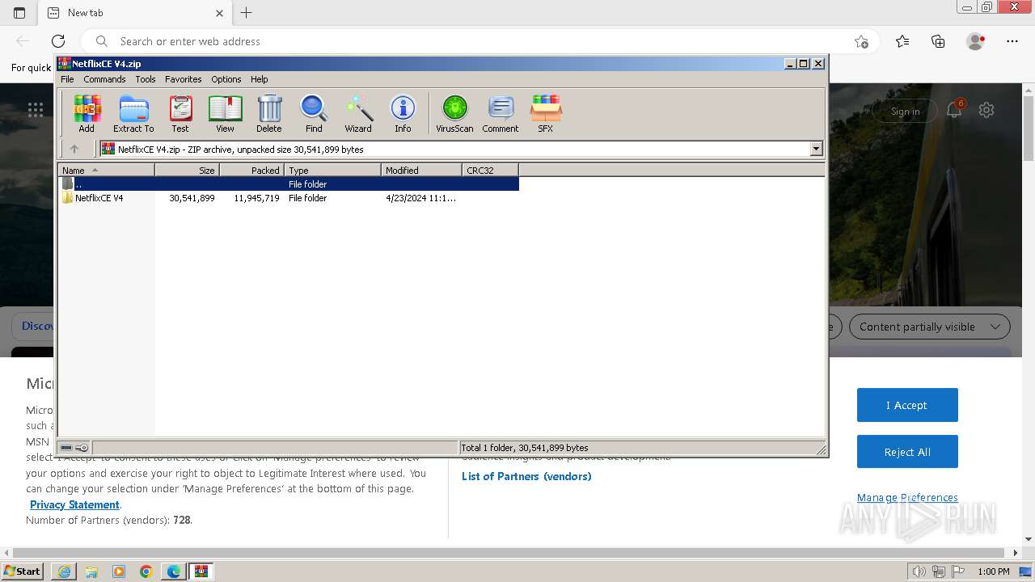This screenshot has width=1035, height=582.
Task: Refresh the page in Edge
Action: [x=58, y=41]
